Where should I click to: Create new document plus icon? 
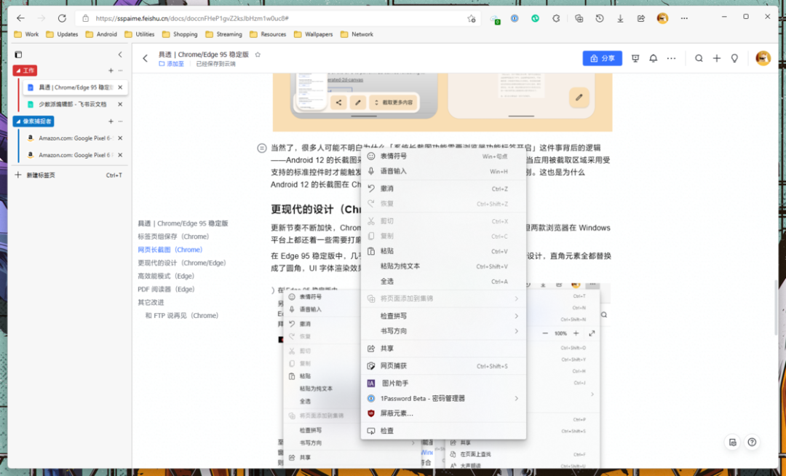click(717, 58)
